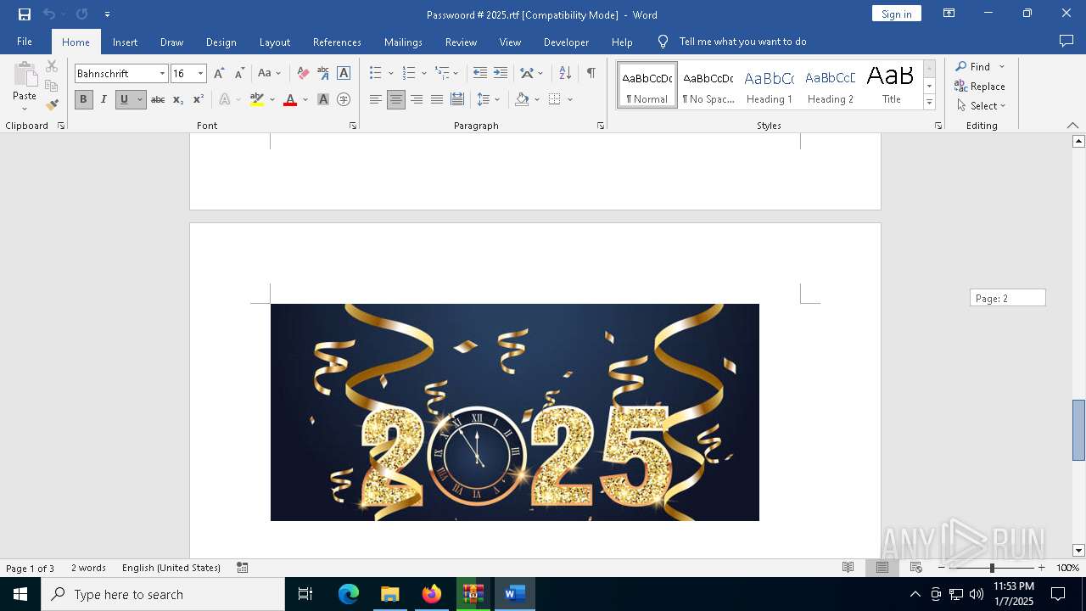Open the Line Spacing dropdown
The width and height of the screenshot is (1086, 611).
point(489,99)
